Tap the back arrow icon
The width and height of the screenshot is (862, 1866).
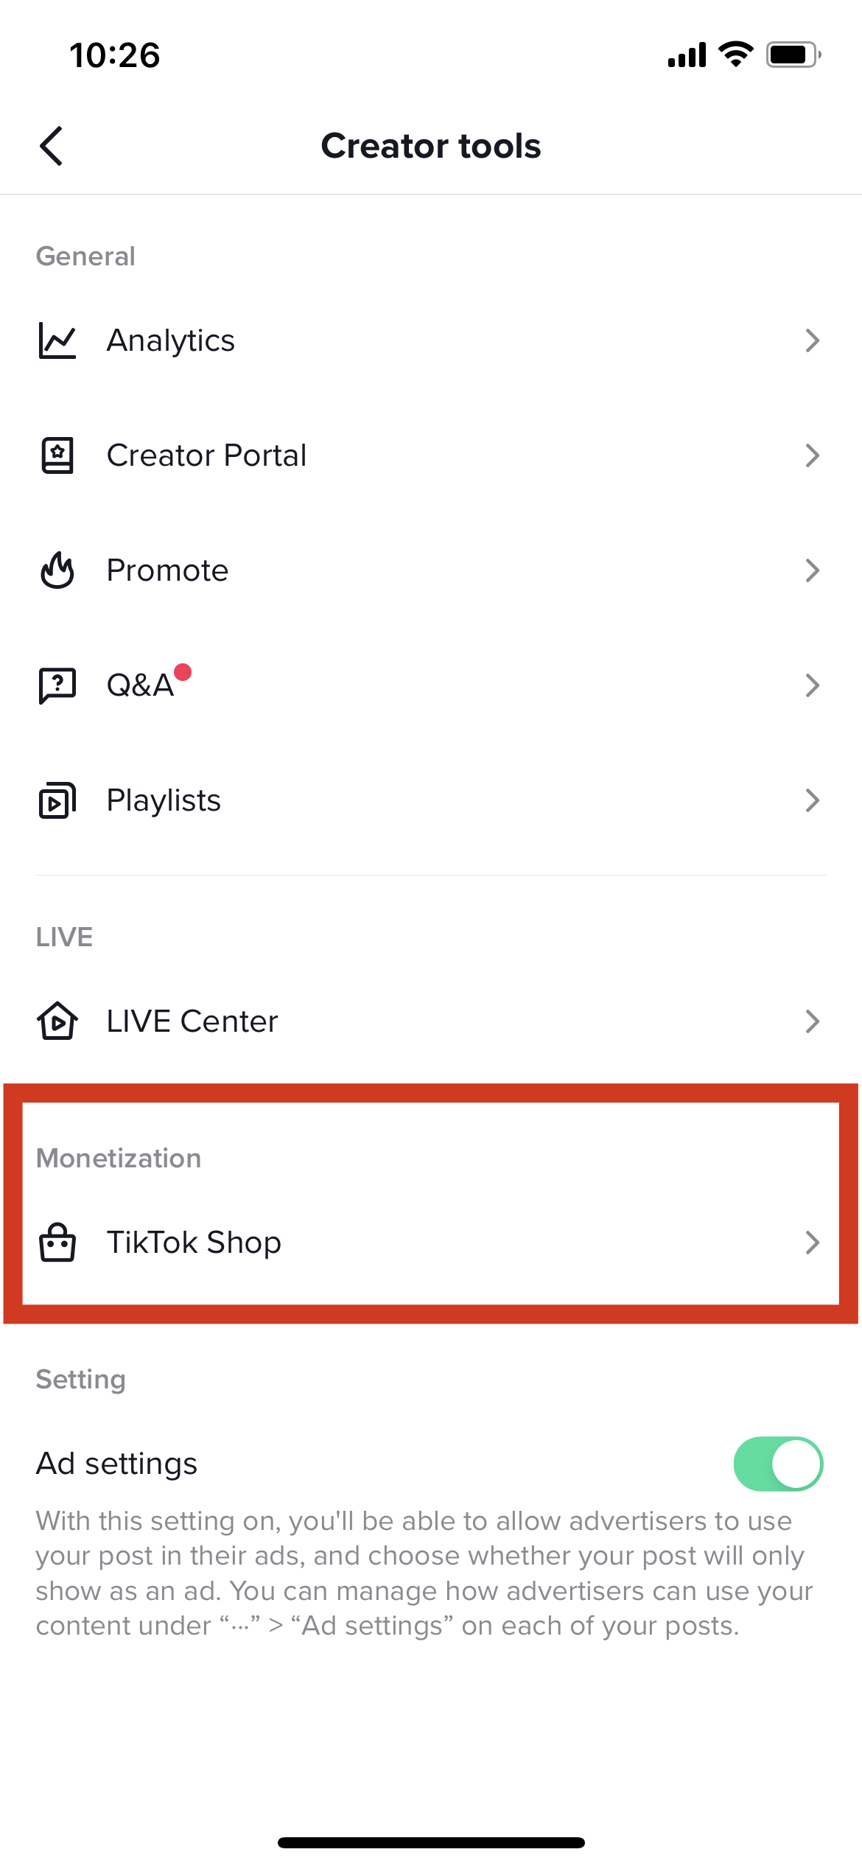(52, 146)
